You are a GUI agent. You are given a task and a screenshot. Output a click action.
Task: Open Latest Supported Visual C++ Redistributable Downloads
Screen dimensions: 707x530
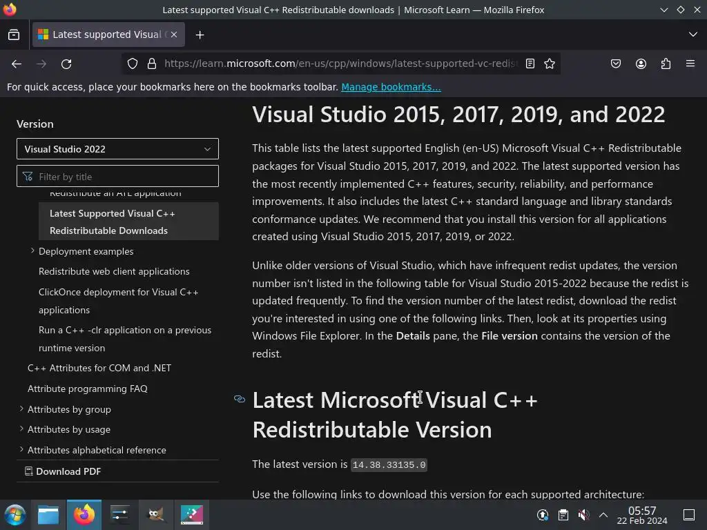[x=128, y=222]
